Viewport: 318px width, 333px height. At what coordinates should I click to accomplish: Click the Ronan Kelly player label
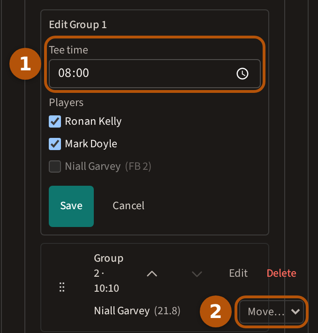[x=93, y=121]
